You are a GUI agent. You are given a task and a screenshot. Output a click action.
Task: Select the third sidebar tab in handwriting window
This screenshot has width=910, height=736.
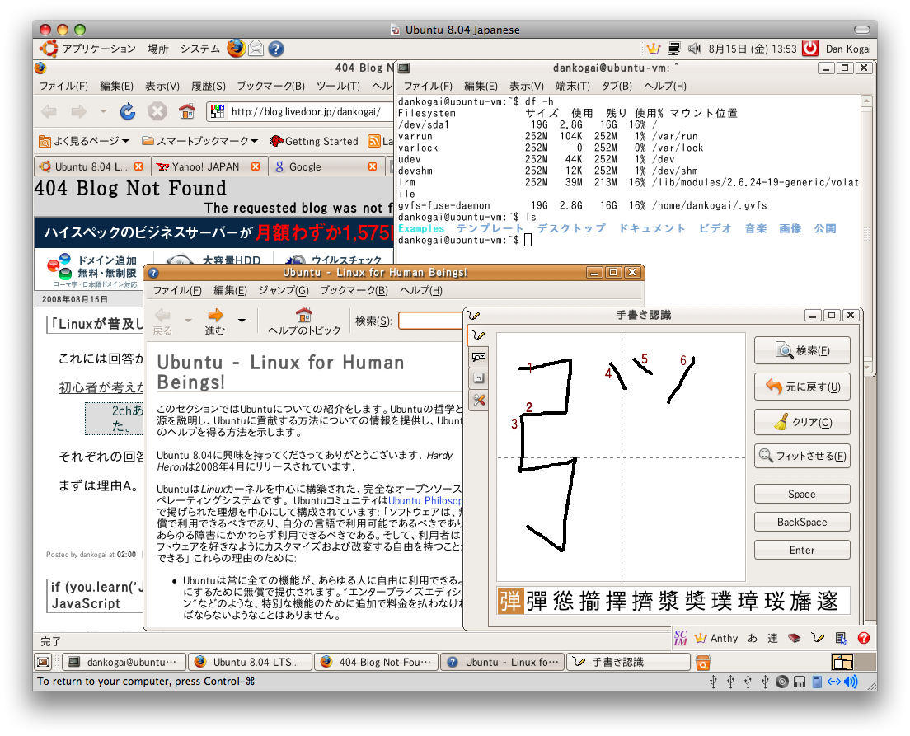click(478, 377)
